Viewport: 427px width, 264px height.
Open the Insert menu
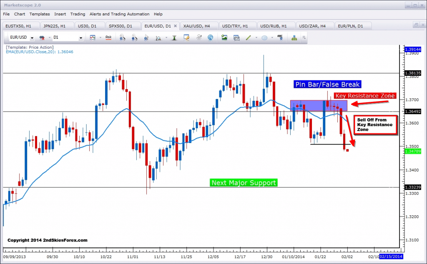[x=60, y=14]
